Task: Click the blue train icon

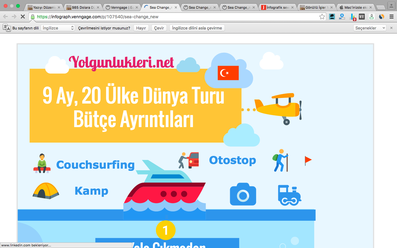Action: tap(289, 195)
